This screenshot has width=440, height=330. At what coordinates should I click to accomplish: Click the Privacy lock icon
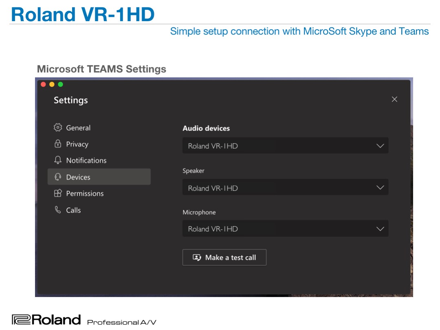pyautogui.click(x=58, y=144)
